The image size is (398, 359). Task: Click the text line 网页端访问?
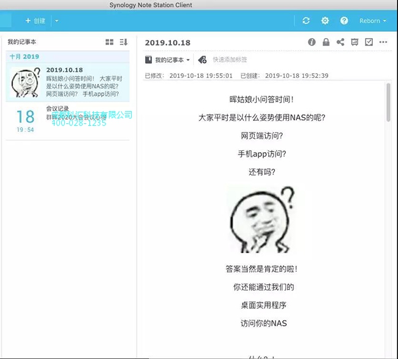coord(261,136)
